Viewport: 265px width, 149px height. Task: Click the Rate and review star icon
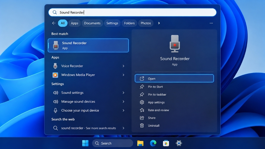[x=142, y=110]
